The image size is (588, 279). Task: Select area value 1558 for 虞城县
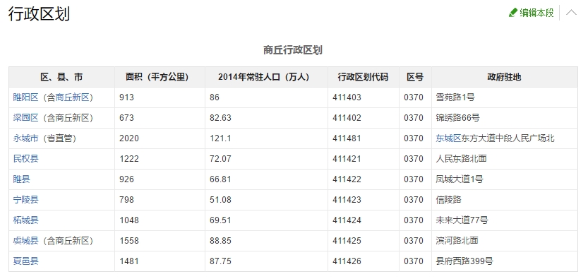coord(129,241)
